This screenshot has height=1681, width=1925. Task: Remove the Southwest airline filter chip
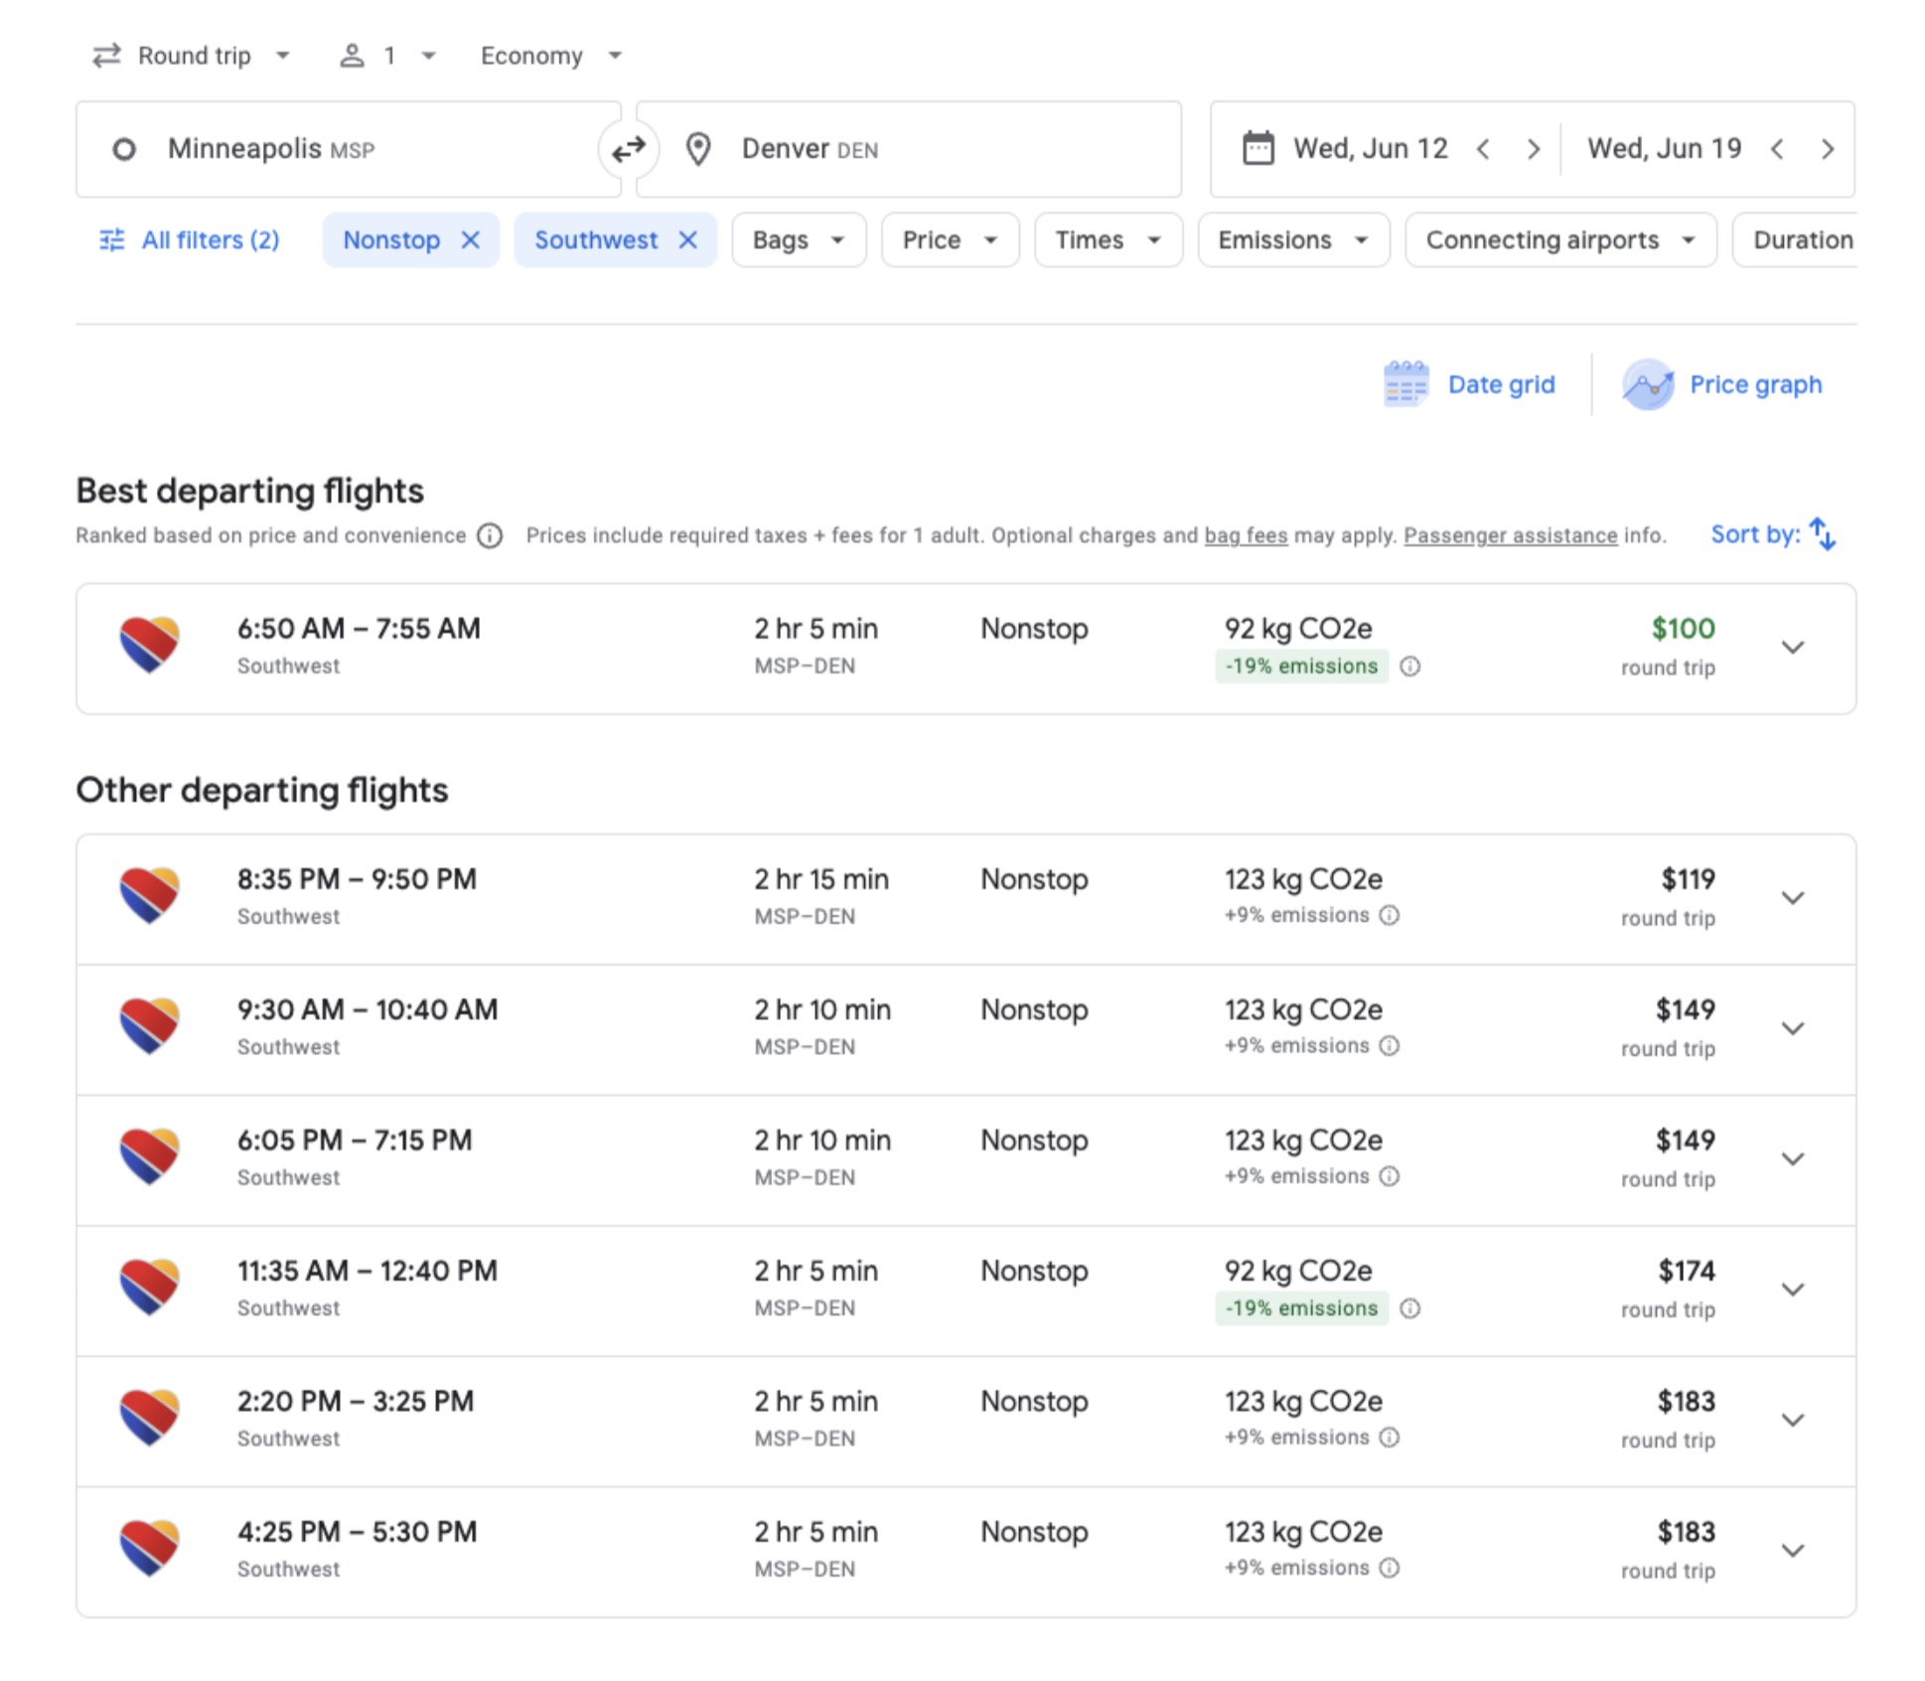tap(689, 239)
